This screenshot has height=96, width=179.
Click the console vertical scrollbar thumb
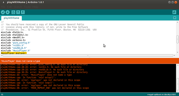point(178,84)
